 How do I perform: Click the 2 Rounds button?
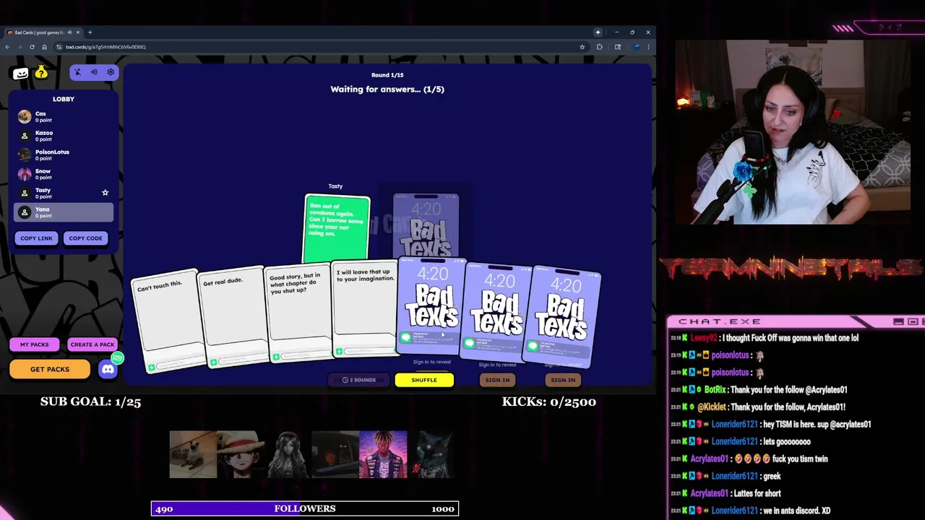pyautogui.click(x=359, y=380)
